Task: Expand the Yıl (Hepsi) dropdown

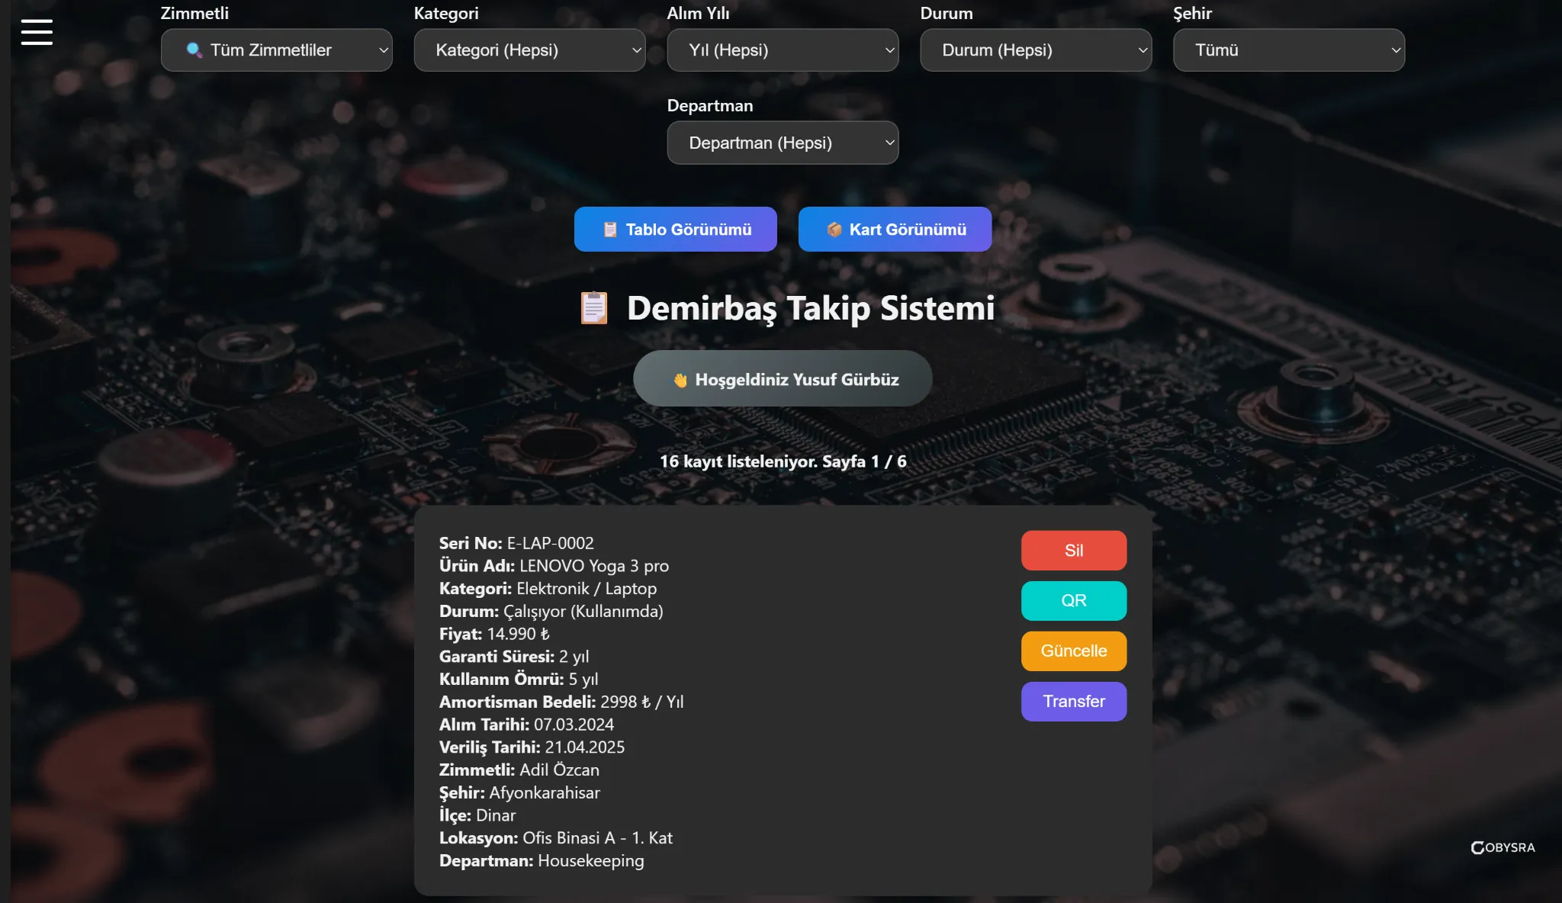Action: click(x=783, y=50)
